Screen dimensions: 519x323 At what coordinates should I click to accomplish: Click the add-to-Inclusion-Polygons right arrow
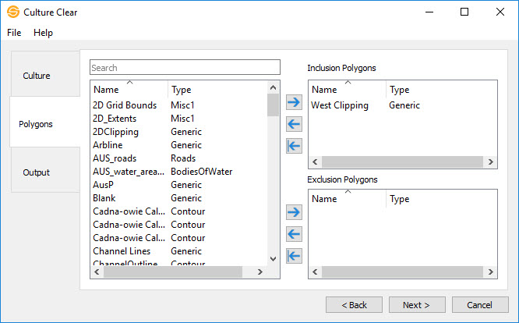294,102
